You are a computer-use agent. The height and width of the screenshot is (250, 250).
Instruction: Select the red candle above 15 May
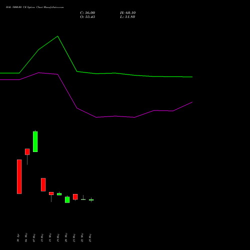tap(43, 184)
